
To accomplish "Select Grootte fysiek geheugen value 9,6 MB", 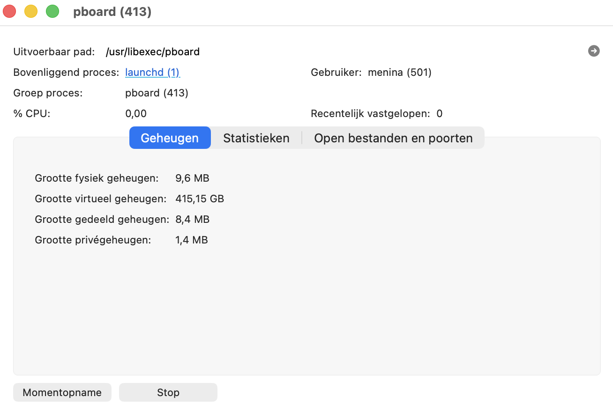I will (x=192, y=178).
